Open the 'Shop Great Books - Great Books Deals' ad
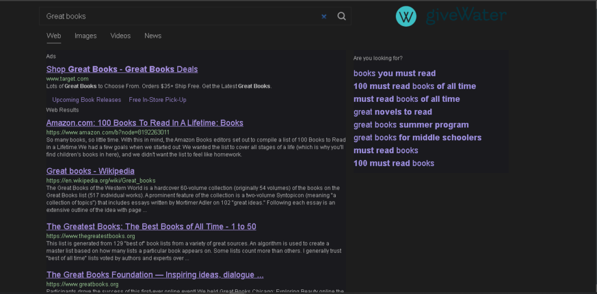This screenshot has height=294, width=597. pyautogui.click(x=122, y=69)
